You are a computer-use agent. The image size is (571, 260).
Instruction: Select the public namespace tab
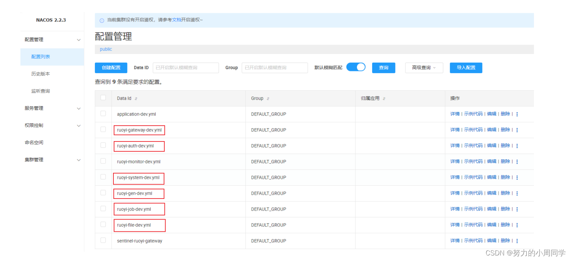106,49
